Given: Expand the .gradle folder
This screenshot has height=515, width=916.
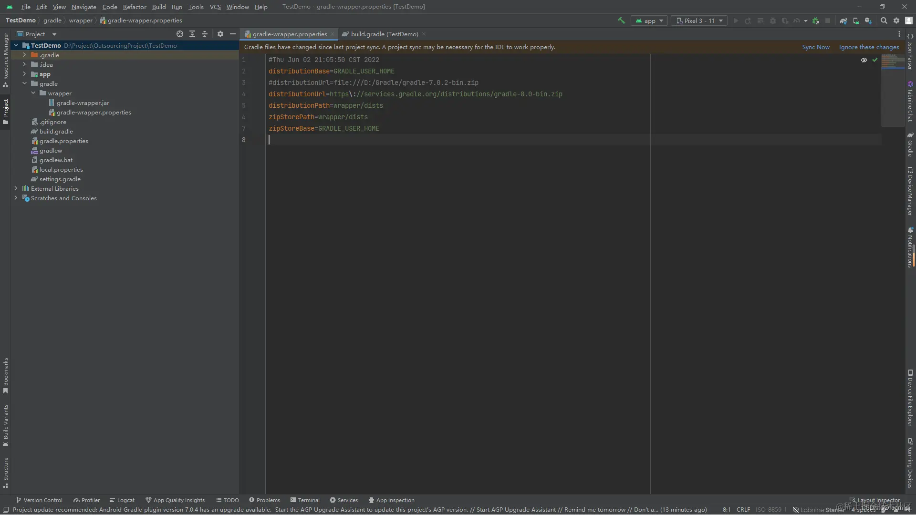Looking at the screenshot, I should click(24, 55).
